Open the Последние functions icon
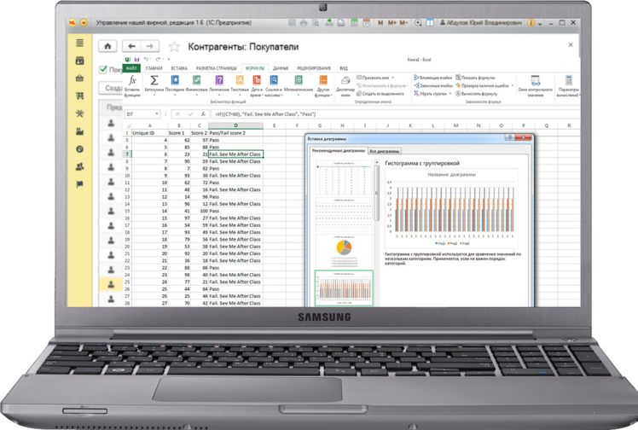This screenshot has width=638, height=430. pyautogui.click(x=175, y=80)
